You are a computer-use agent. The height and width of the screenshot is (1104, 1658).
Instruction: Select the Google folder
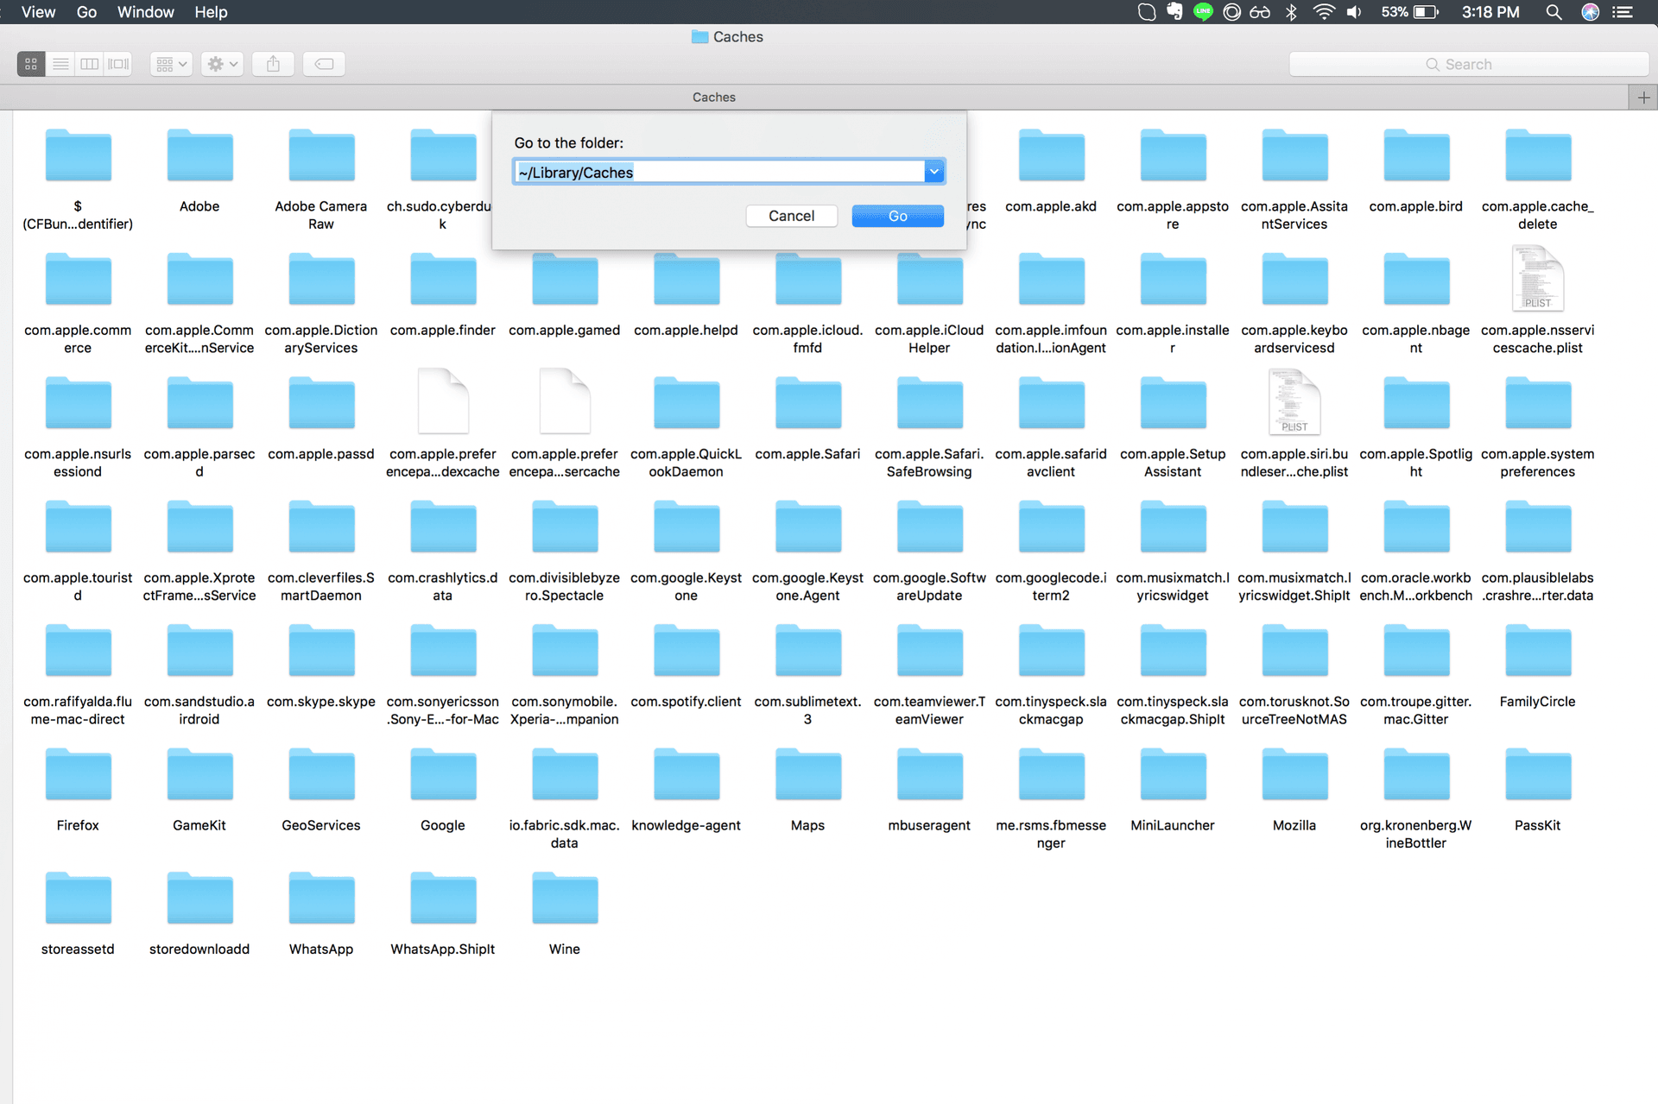(x=443, y=774)
